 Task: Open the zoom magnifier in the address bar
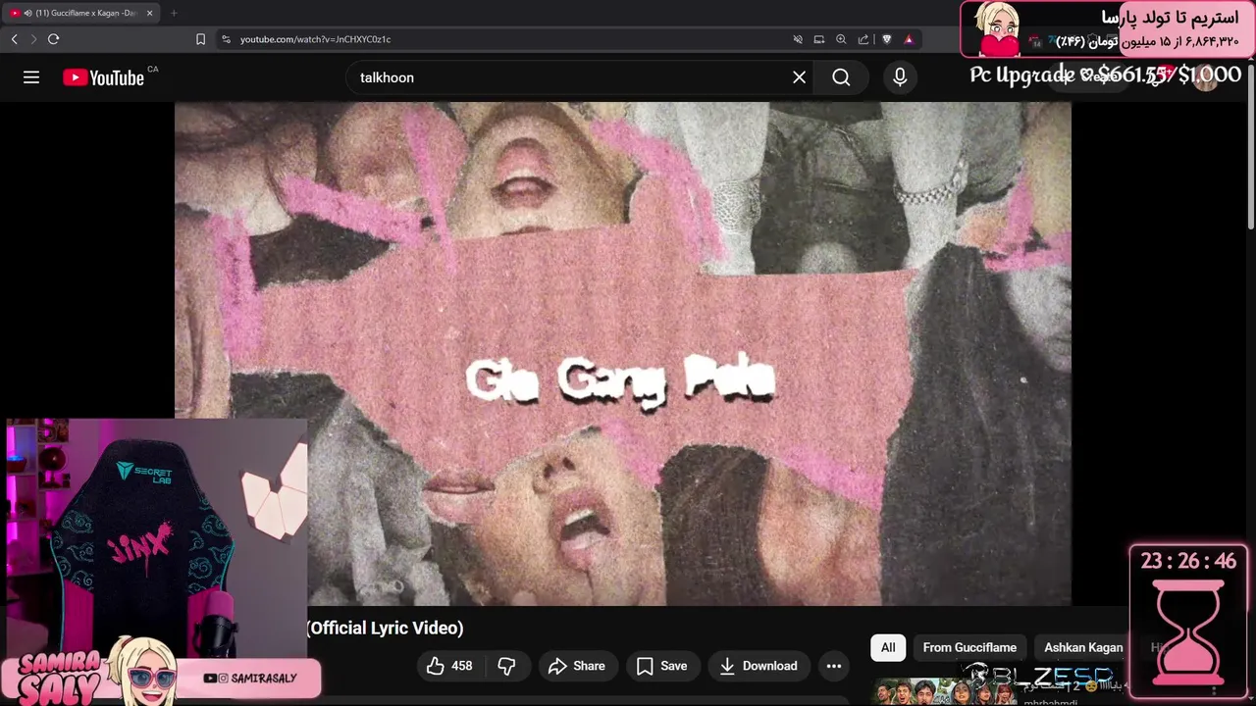click(841, 39)
